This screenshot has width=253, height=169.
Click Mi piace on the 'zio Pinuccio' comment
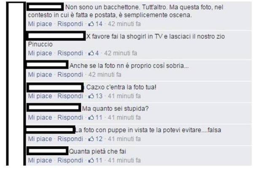coord(40,53)
